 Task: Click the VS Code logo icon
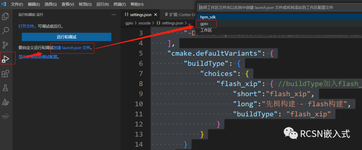pos(4,4)
